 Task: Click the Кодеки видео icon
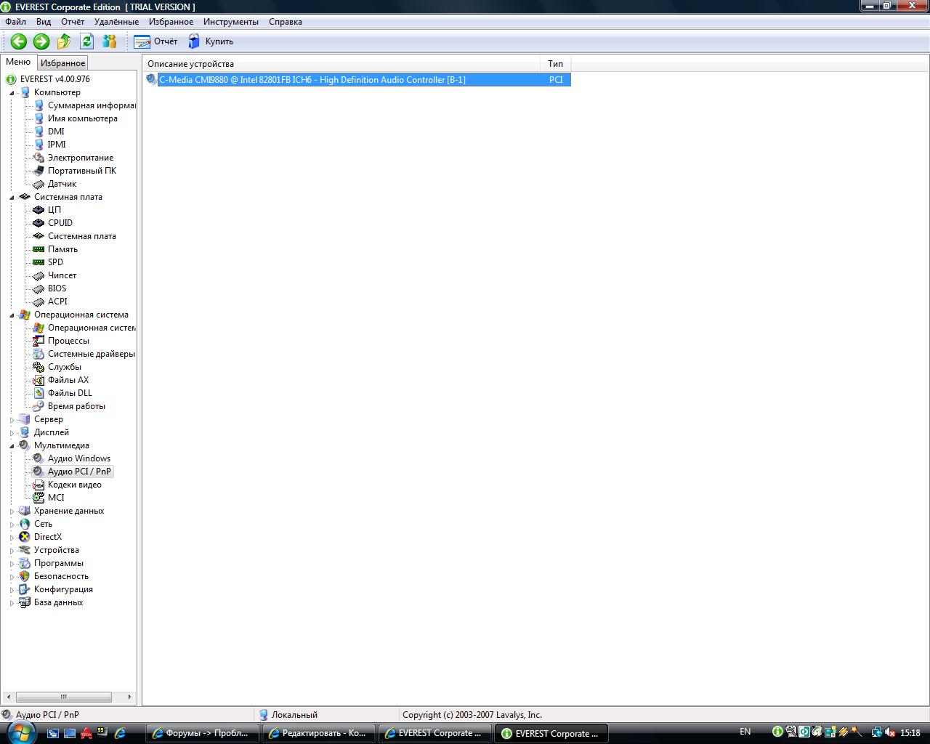coord(39,485)
